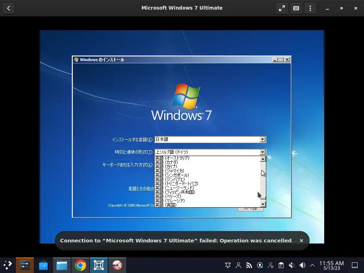Open the file manager from taskbar
This screenshot has width=364, height=273.
pos(62,265)
